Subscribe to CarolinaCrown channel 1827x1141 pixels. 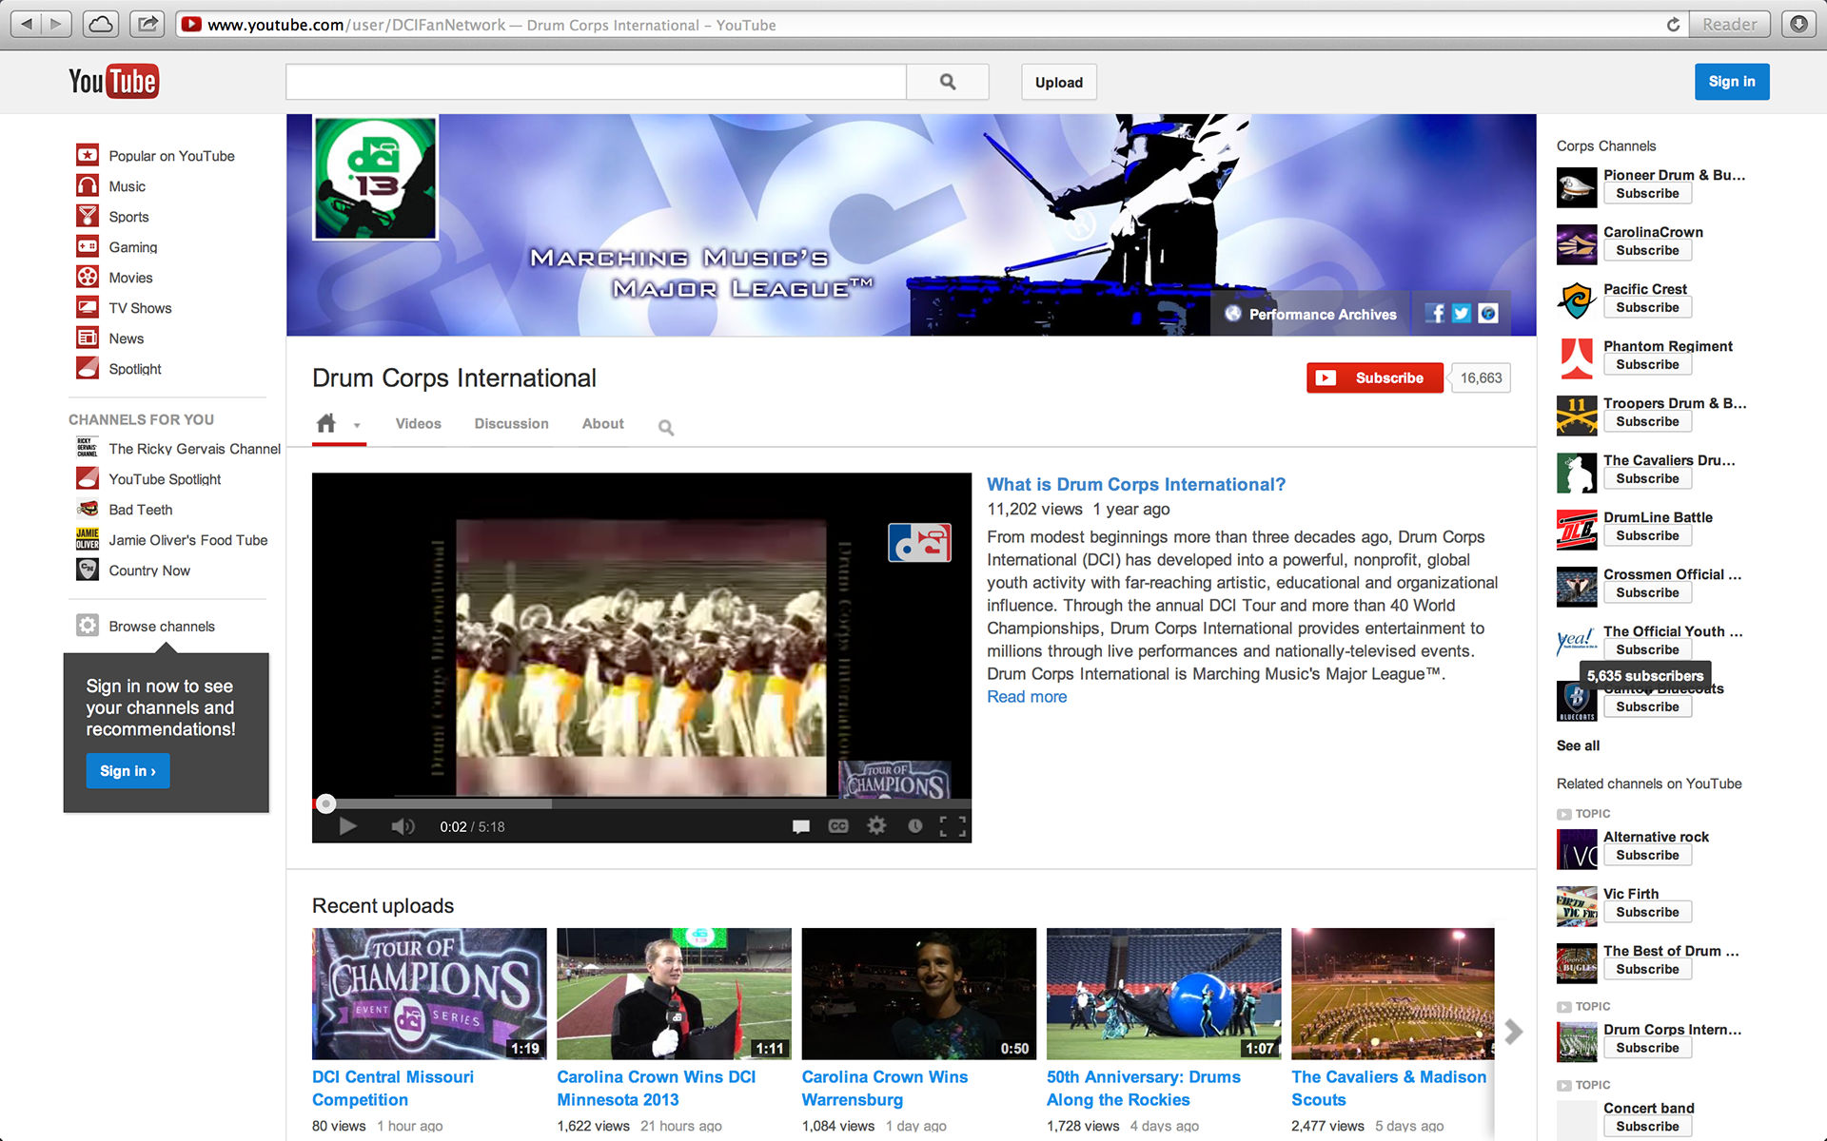[1647, 250]
